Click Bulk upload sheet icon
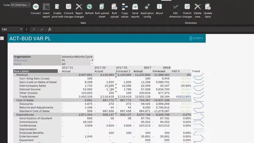Screen dimensions: 254x143 point(102,7)
